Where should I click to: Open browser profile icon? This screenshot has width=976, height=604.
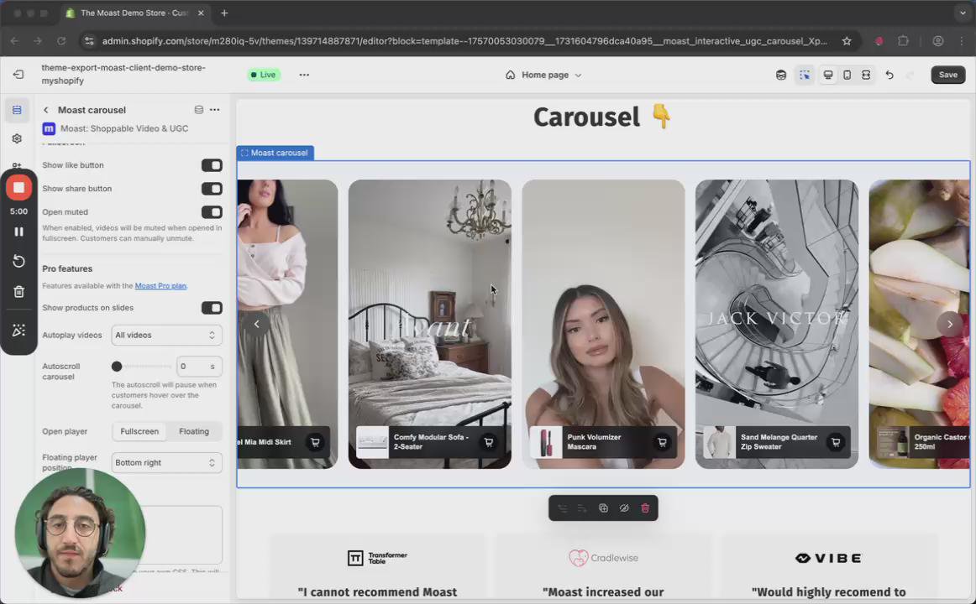pyautogui.click(x=938, y=41)
